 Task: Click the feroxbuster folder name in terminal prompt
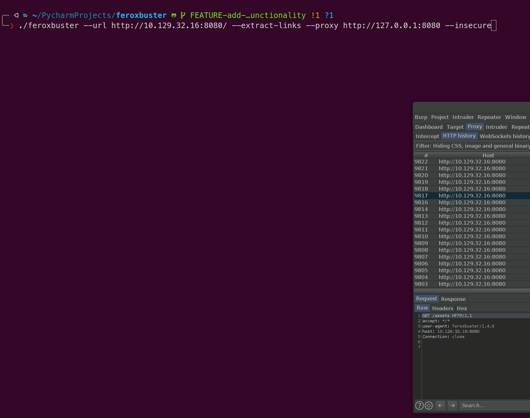click(141, 15)
